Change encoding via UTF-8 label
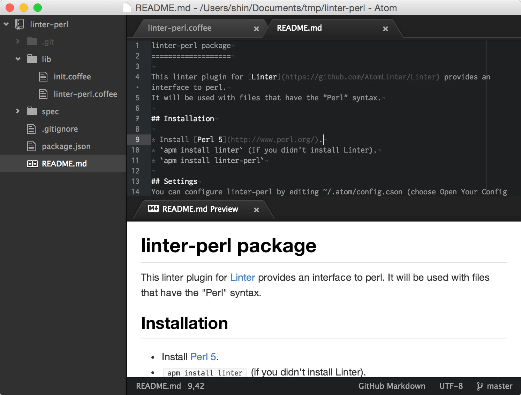Screen dimensions: 521x395 tap(451, 386)
